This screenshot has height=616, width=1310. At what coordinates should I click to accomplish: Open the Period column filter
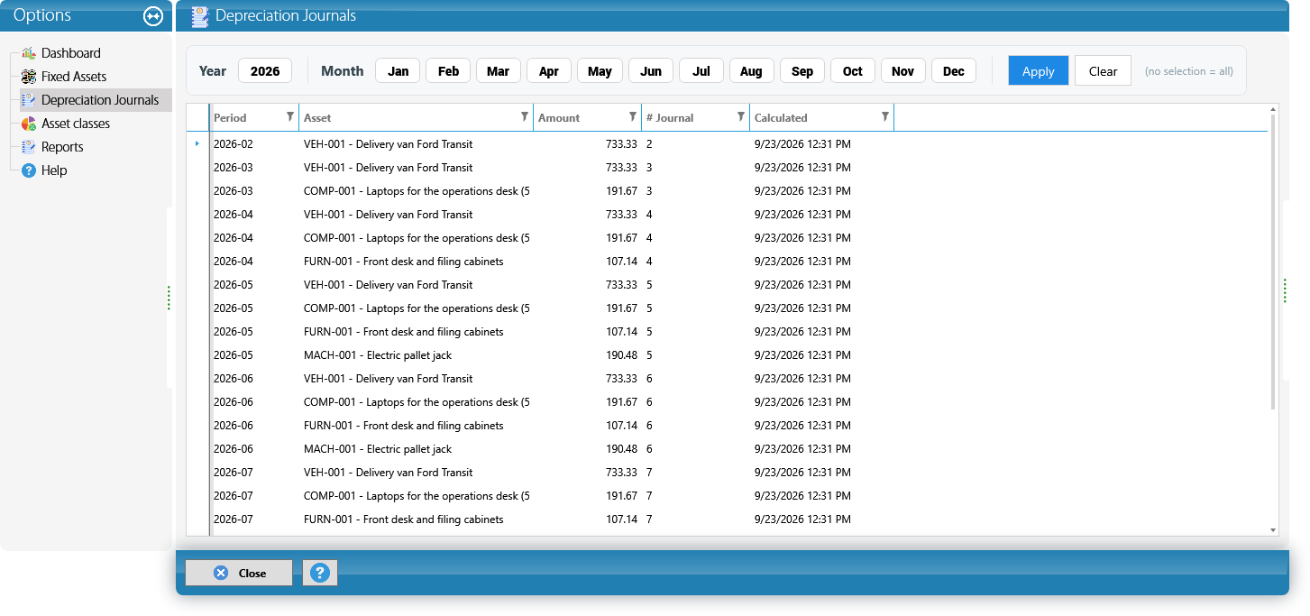coord(290,116)
